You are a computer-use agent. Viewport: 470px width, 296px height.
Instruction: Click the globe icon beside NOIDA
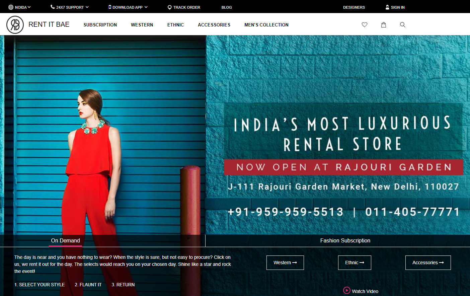(11, 7)
